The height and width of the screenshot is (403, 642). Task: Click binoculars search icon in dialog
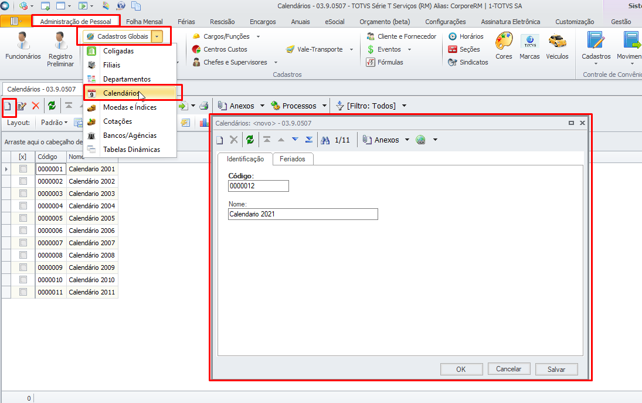[325, 140]
